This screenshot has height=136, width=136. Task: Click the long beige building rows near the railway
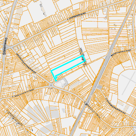pyautogui.click(x=78, y=84)
